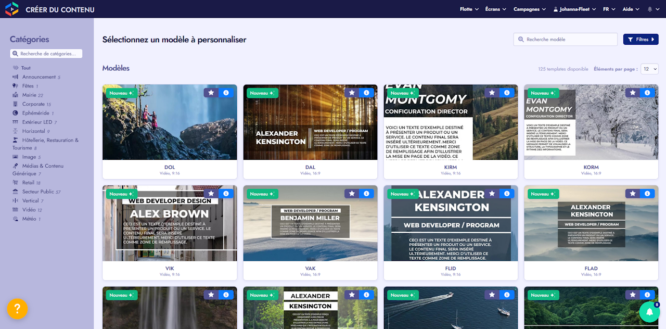Show info for the VAK template

[366, 194]
